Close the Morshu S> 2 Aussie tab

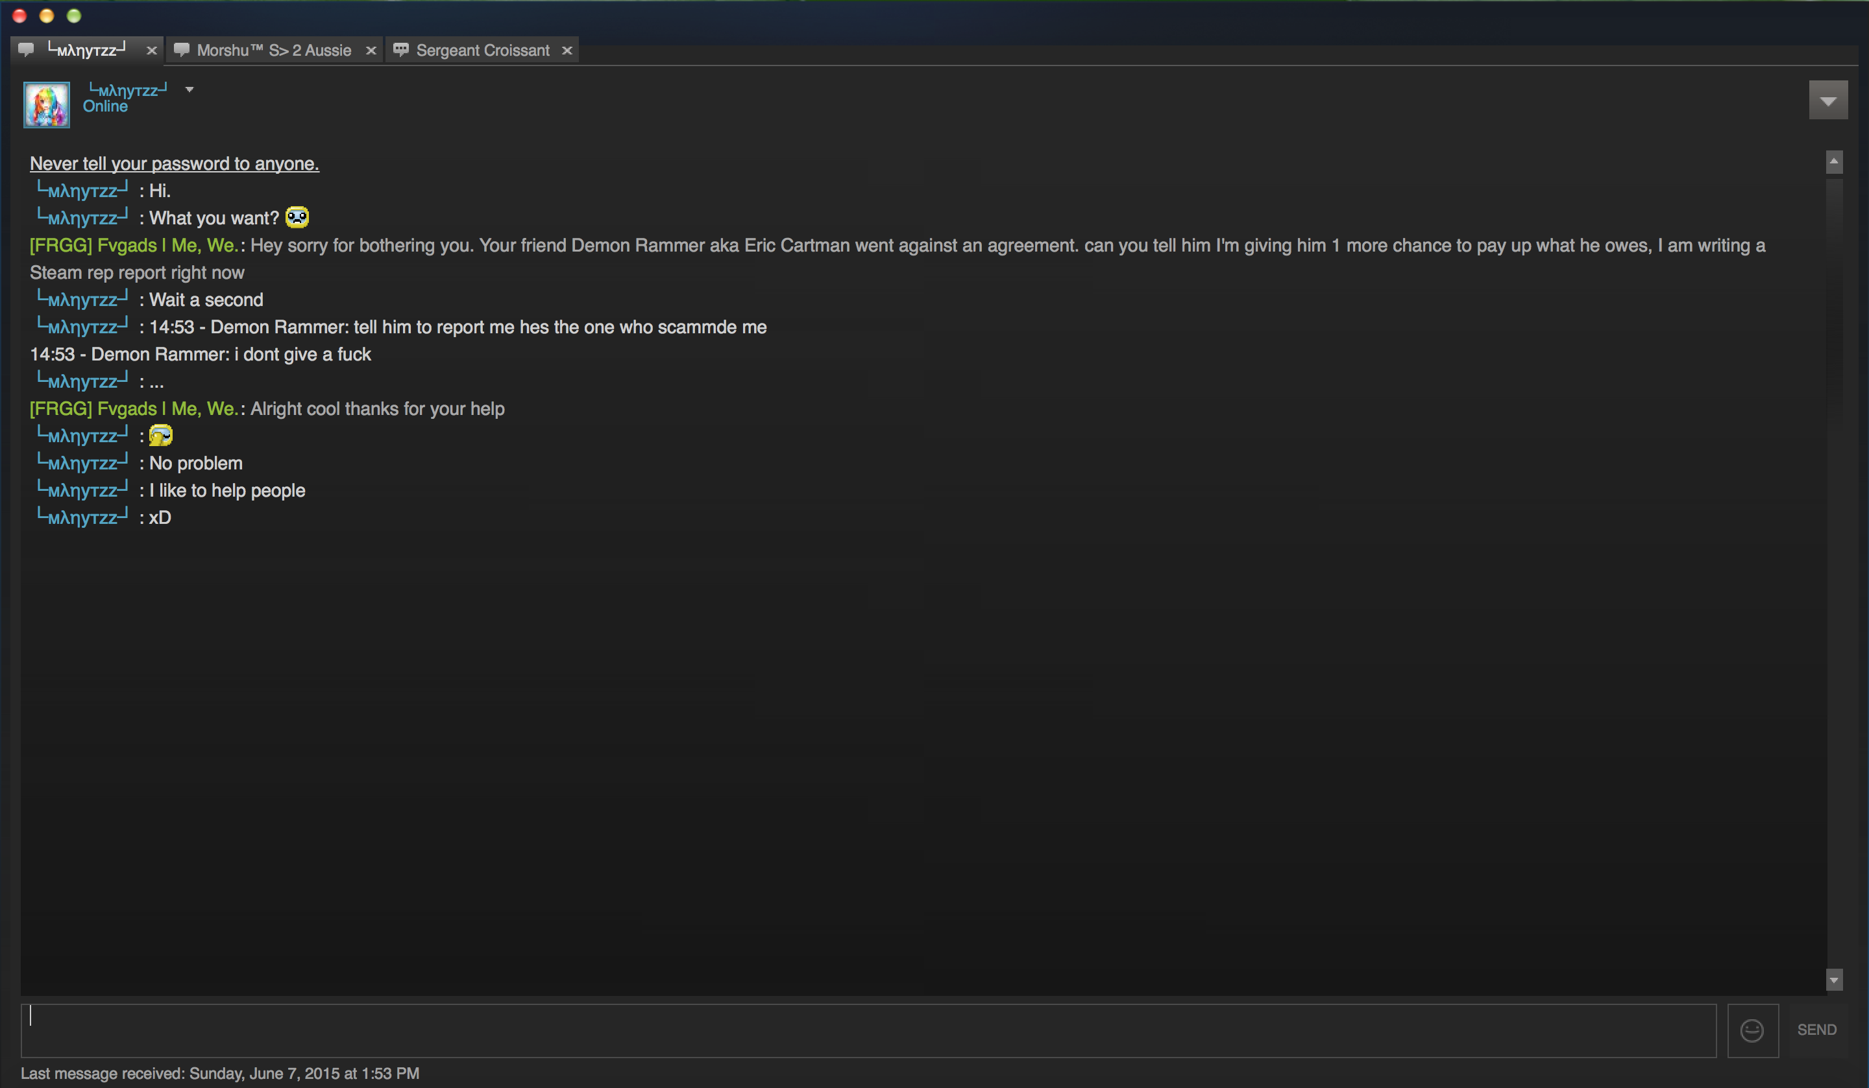pyautogui.click(x=371, y=51)
